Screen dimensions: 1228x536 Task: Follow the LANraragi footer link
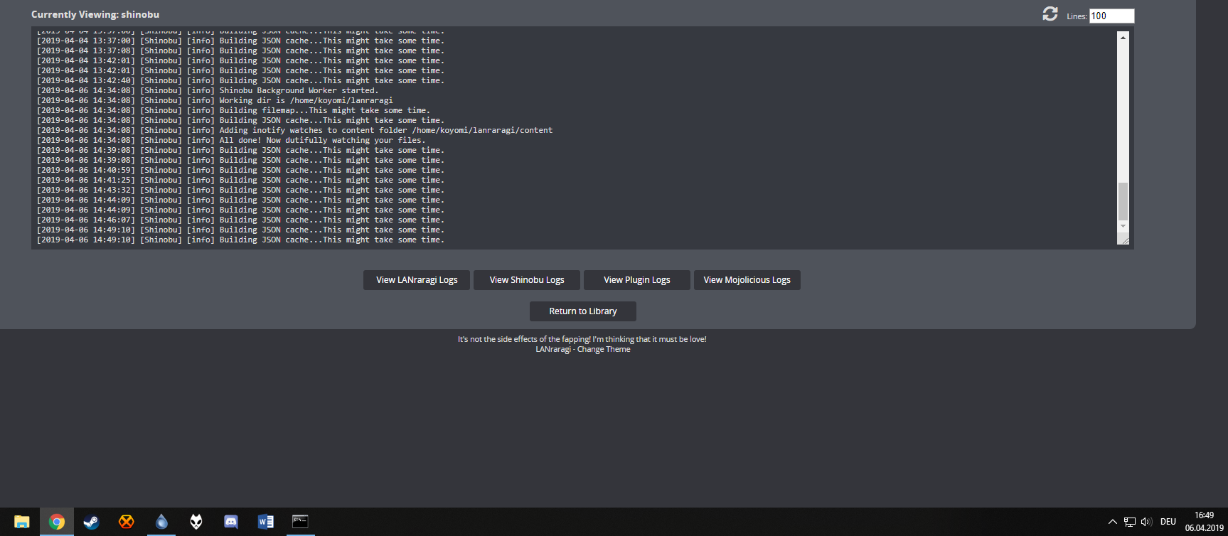coord(553,349)
